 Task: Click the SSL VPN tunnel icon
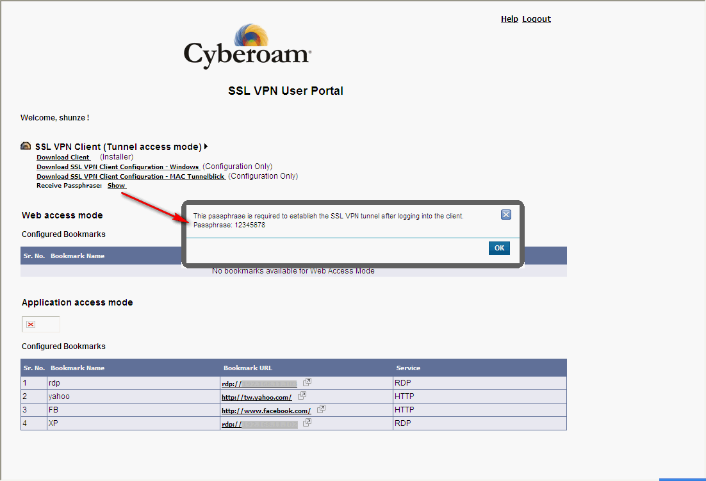26,146
